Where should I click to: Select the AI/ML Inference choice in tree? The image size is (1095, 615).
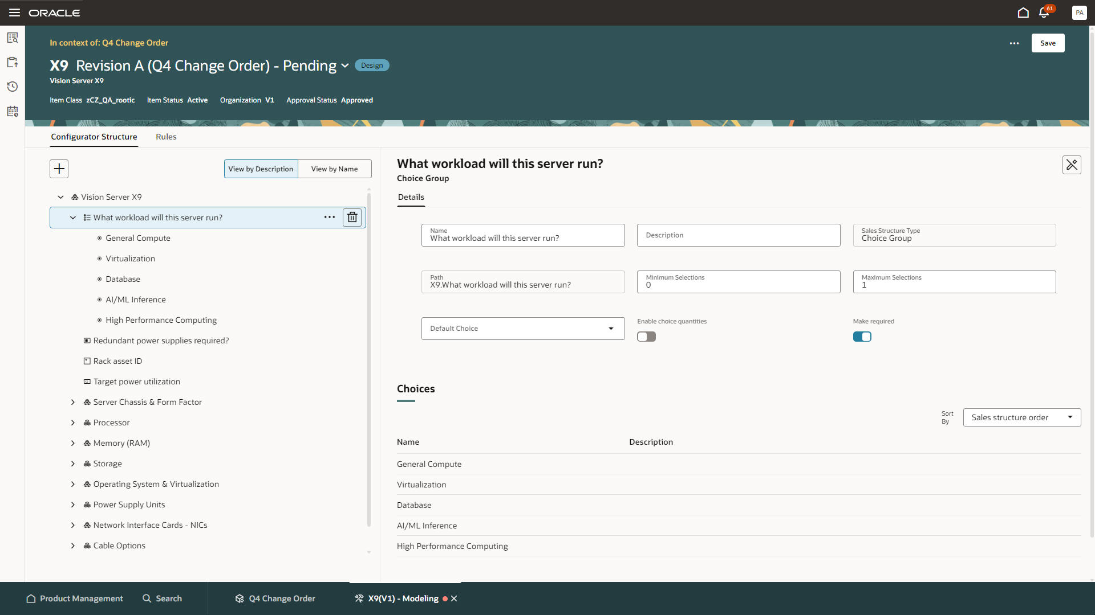(136, 300)
